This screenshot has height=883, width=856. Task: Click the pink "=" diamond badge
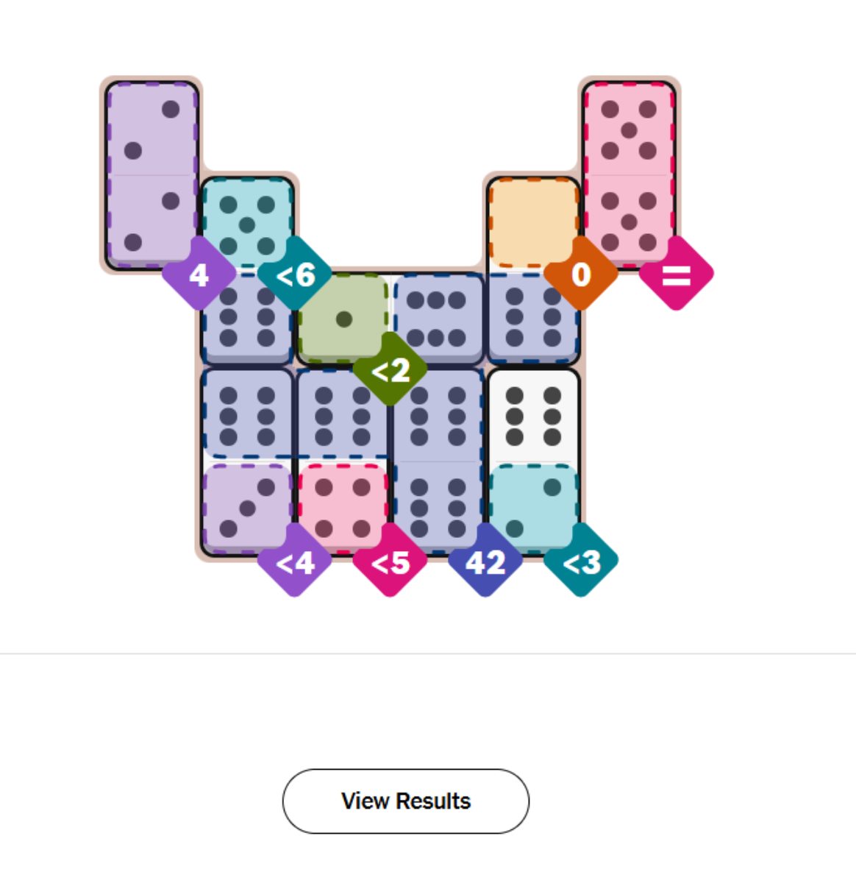(677, 274)
